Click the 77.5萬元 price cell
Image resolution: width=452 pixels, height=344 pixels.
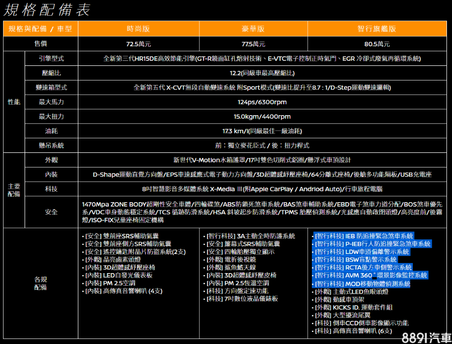point(253,44)
